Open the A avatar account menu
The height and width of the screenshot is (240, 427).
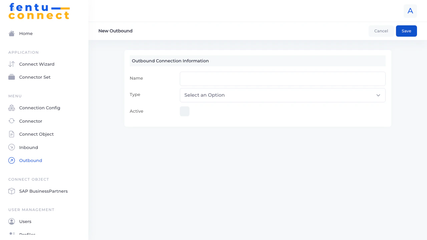410,11
